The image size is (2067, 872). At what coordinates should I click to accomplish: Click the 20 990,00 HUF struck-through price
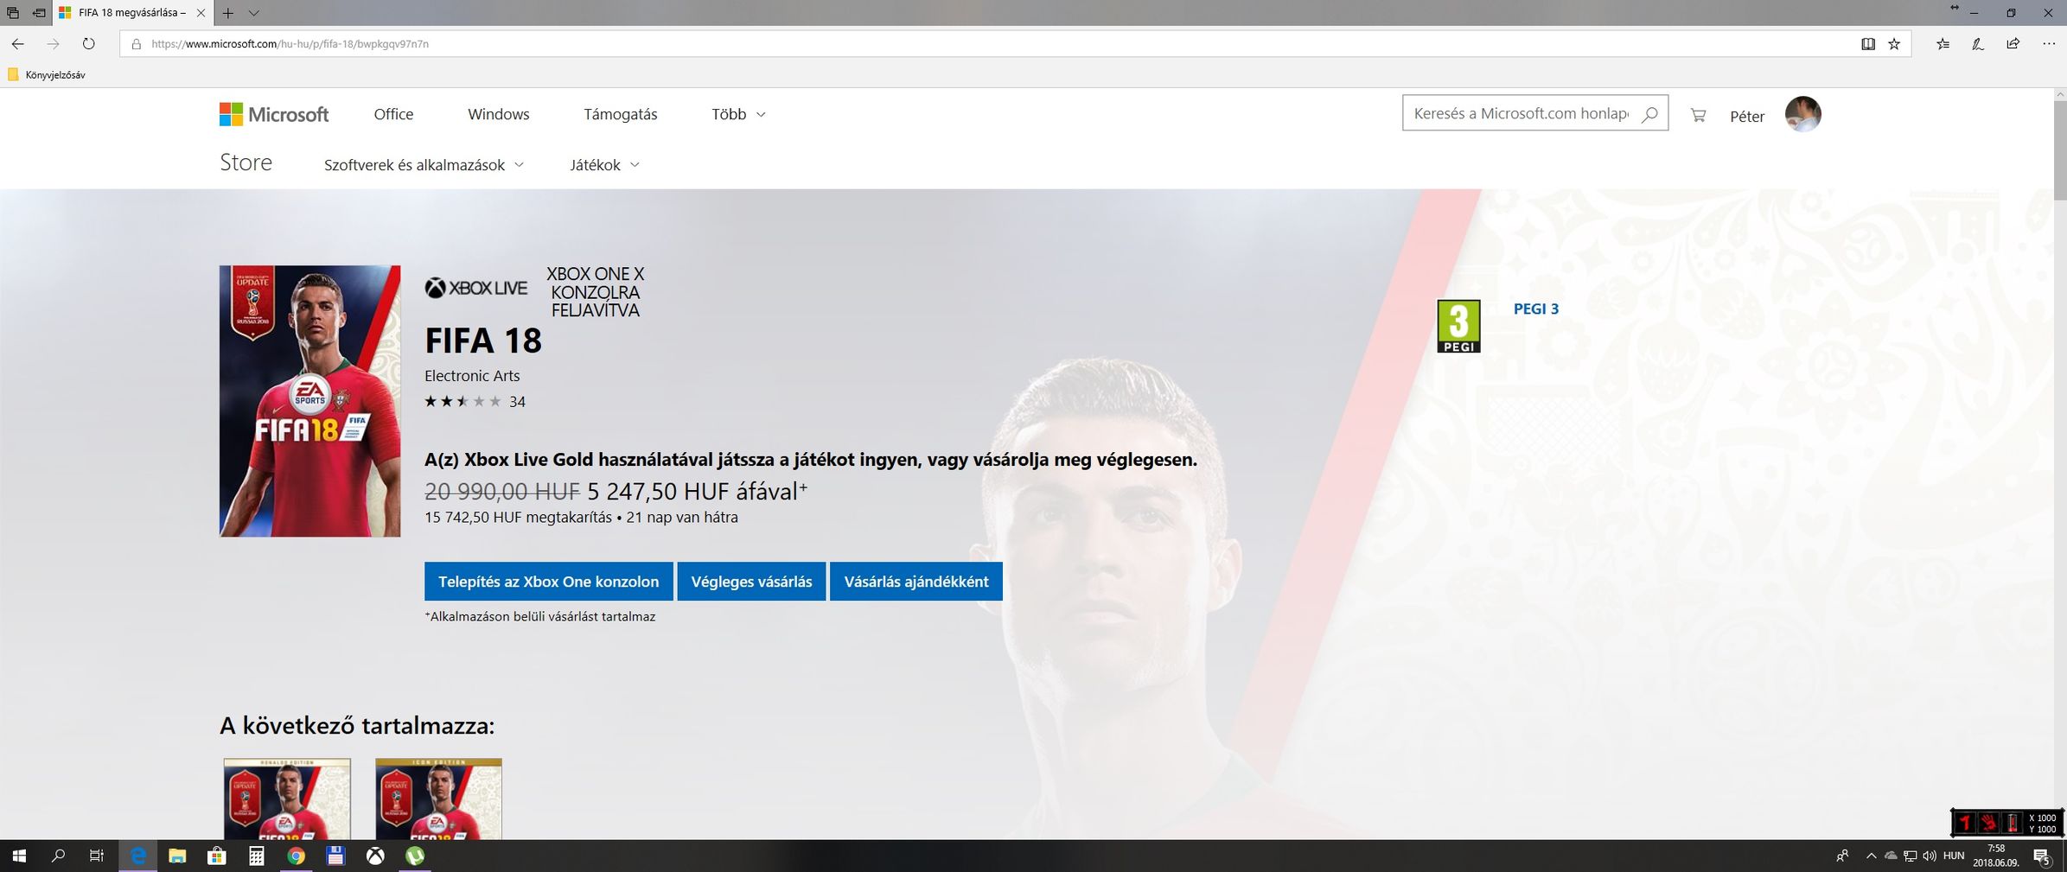(502, 492)
